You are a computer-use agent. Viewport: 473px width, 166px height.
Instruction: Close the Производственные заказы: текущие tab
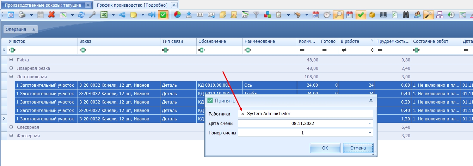pos(88,5)
